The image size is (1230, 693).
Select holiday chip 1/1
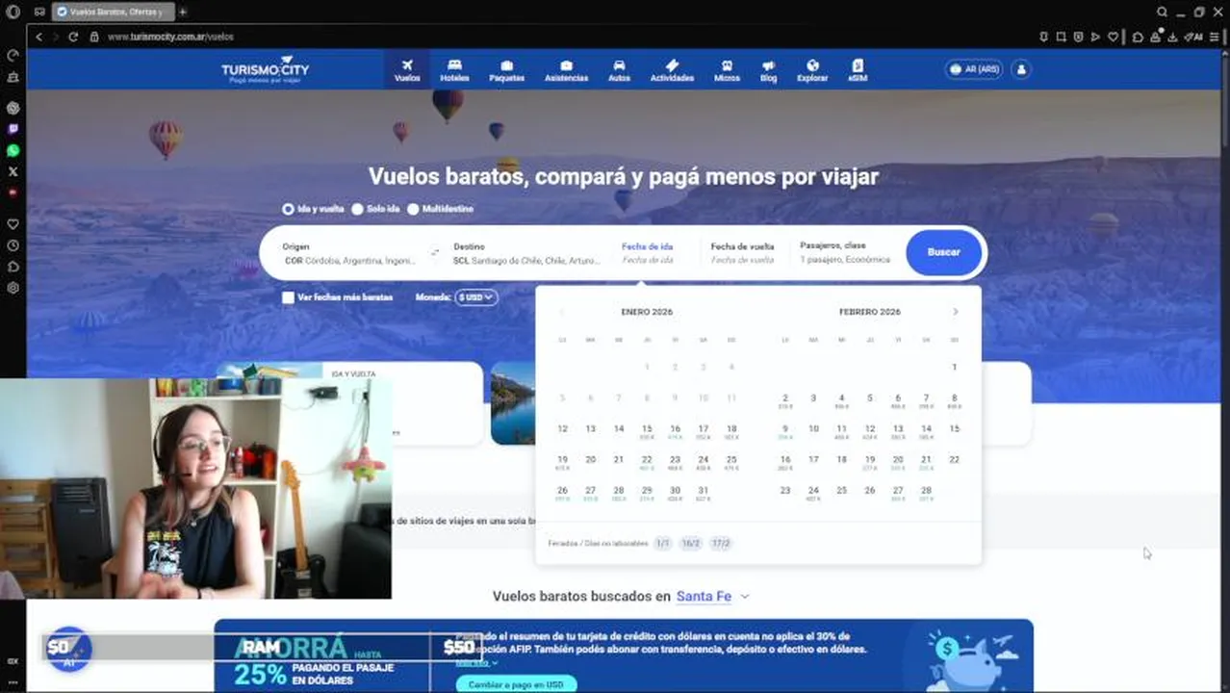click(x=662, y=544)
